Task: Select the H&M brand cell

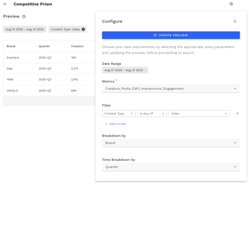Action: coord(10,79)
